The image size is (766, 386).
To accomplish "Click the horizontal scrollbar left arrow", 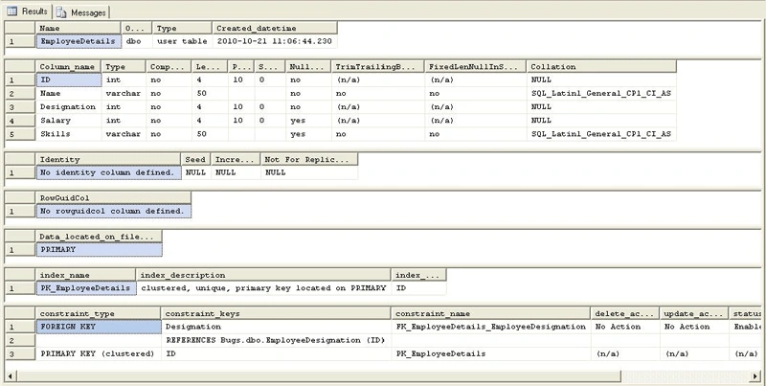I will (10, 376).
